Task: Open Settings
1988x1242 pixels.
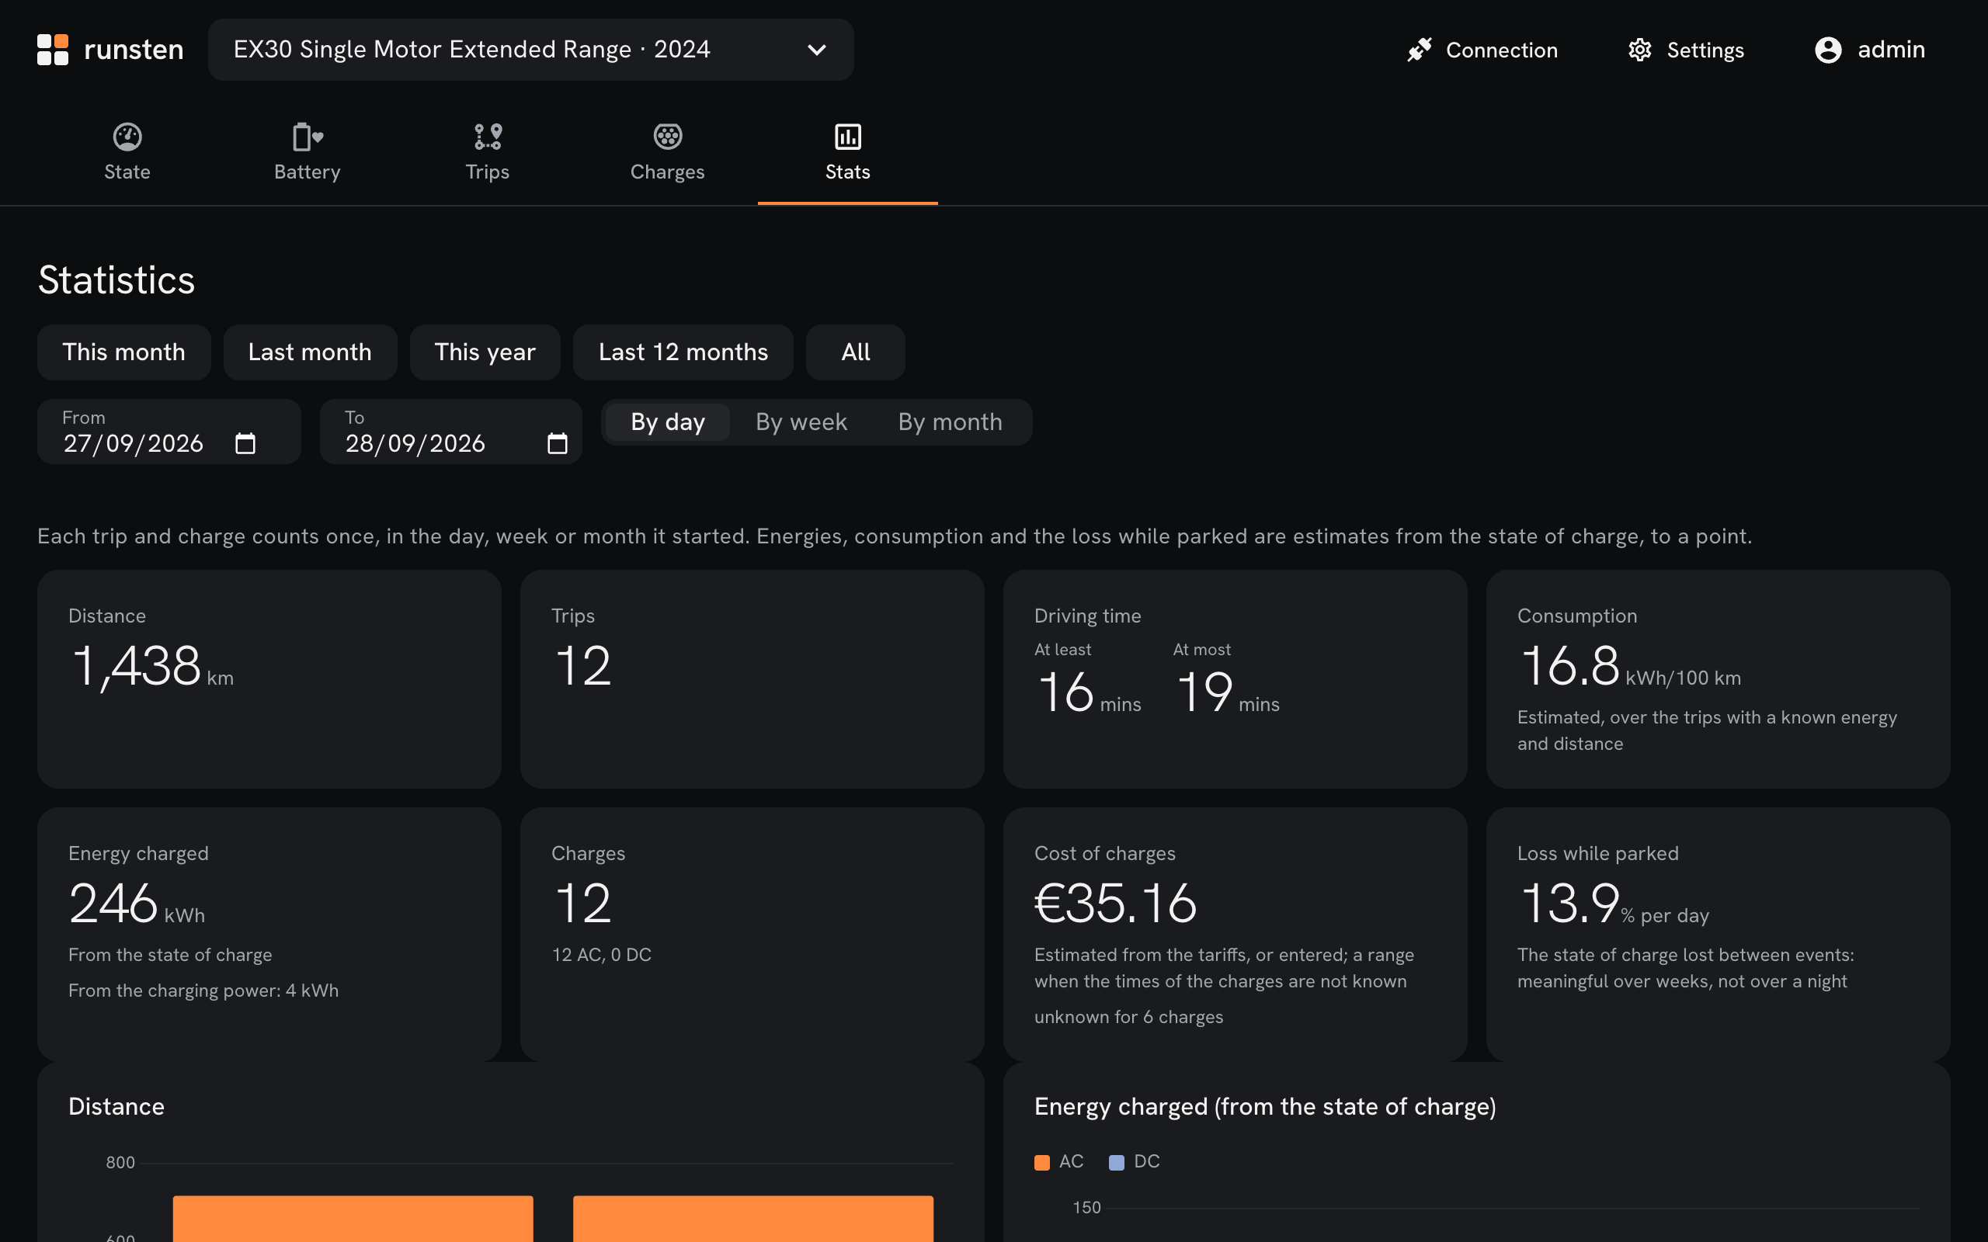Action: 1686,50
